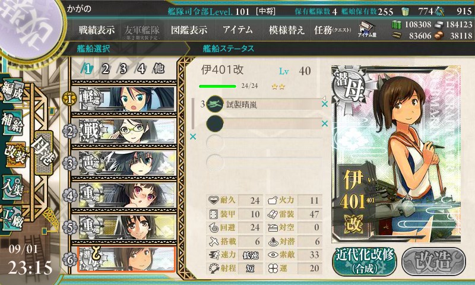475x285 pixels.
Task: Click the 試製晴嵐 seaplane equipment icon
Action: click(215, 104)
